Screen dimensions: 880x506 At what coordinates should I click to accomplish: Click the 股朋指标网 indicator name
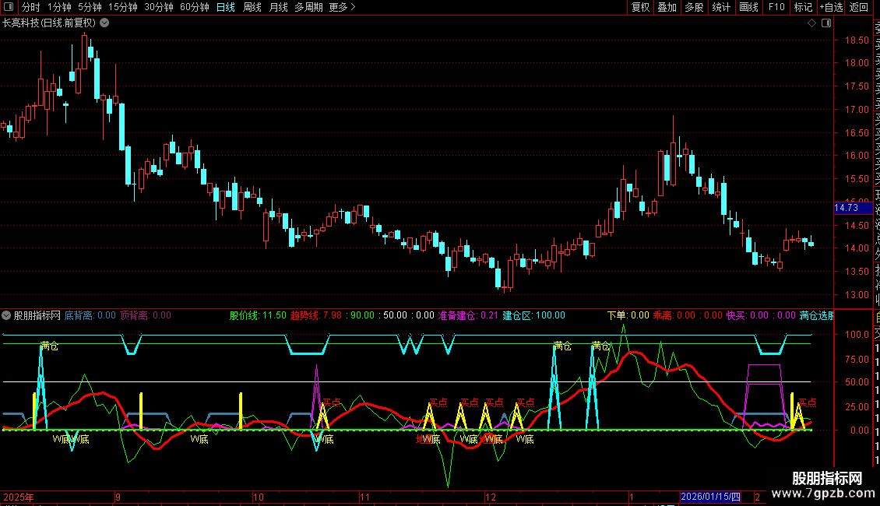(x=37, y=315)
